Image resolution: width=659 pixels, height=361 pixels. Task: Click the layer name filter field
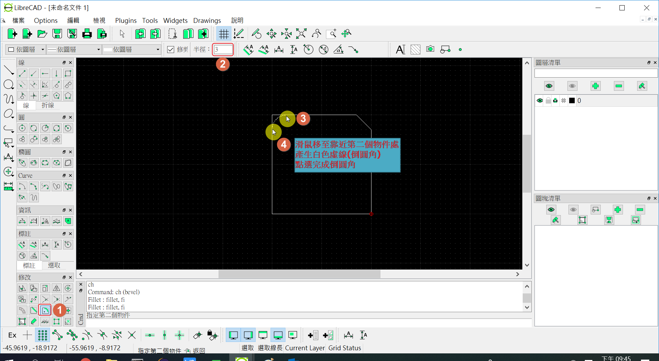[596, 73]
